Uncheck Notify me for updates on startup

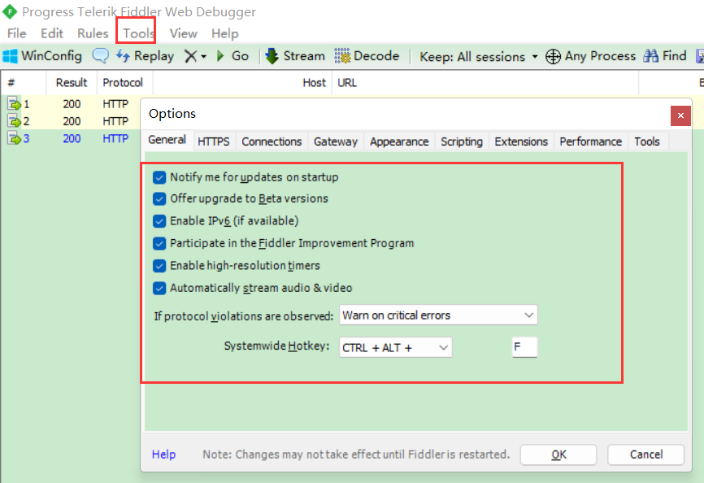point(159,177)
